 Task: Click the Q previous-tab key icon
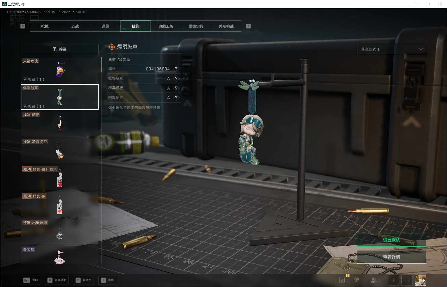23,26
